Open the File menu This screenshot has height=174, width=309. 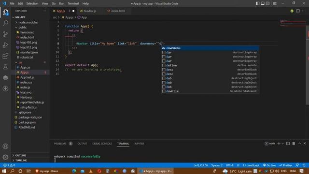12,3
